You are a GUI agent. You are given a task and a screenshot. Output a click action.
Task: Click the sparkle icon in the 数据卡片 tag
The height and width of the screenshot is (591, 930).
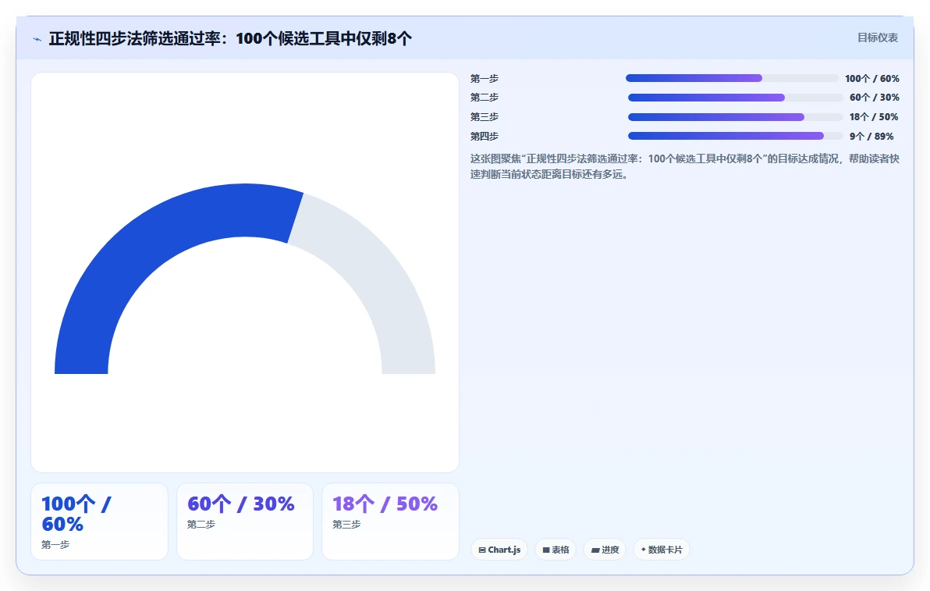coord(644,550)
